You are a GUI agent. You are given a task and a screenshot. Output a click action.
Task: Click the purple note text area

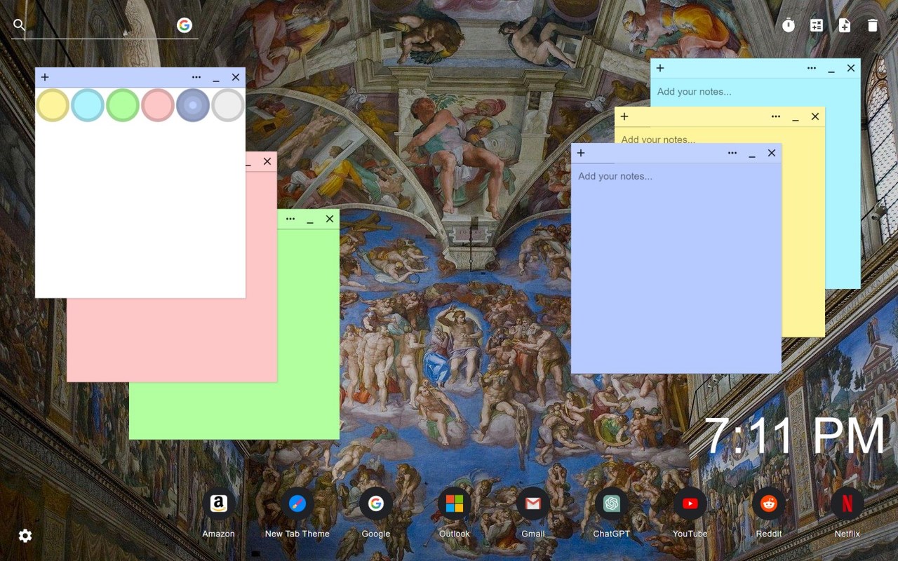pyautogui.click(x=676, y=268)
